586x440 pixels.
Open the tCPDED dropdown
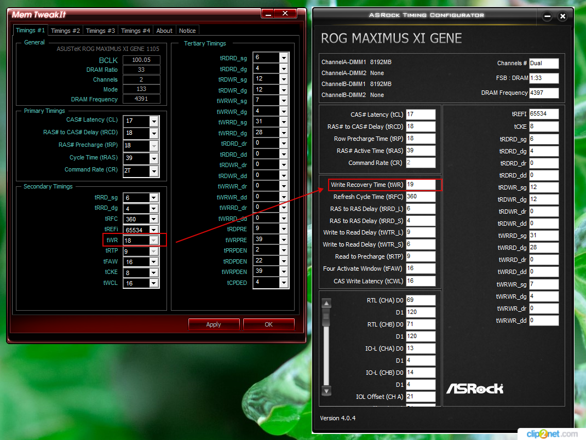click(x=284, y=282)
